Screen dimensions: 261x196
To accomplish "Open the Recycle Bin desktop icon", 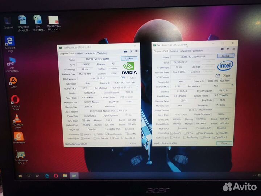I will click(x=8, y=23).
